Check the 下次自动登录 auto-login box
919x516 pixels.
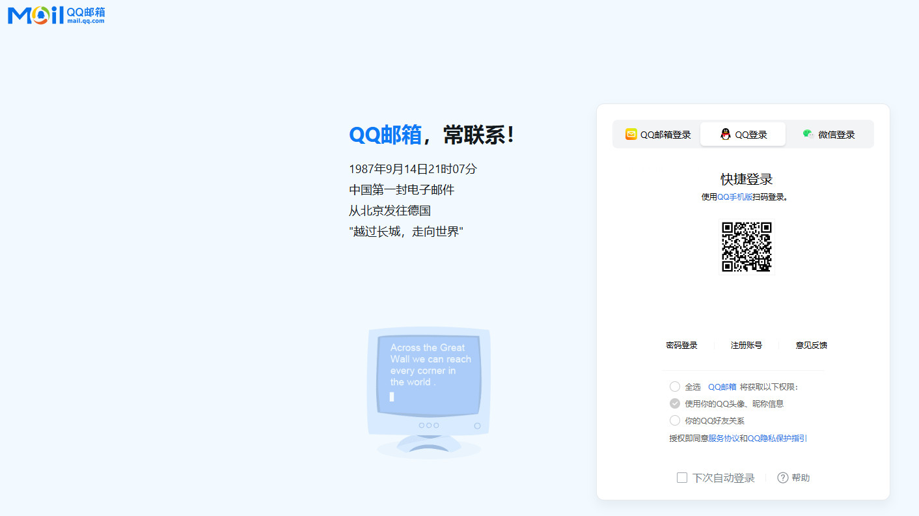coord(682,478)
